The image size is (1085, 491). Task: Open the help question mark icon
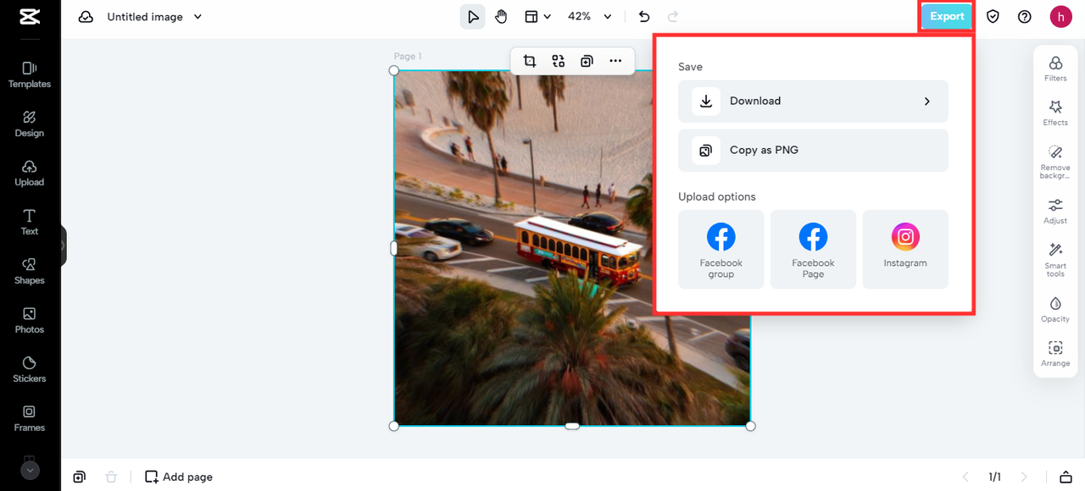[1024, 17]
